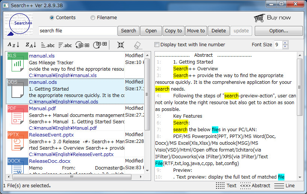Click the collapse arrows icon
Viewport: 307px width, 194px height.
[121, 45]
